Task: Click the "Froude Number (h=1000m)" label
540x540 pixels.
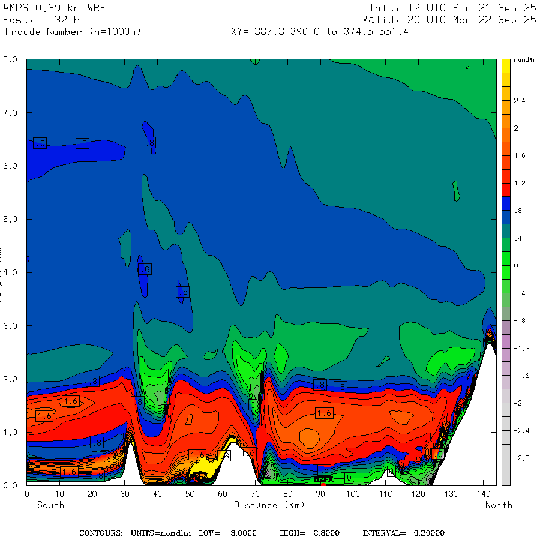Action: (73, 32)
